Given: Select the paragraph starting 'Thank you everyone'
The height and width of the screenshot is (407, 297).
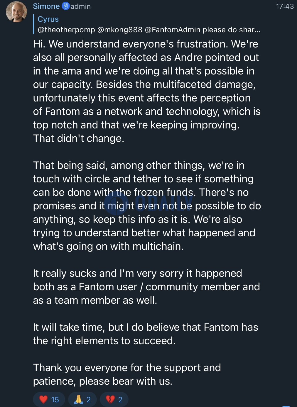Looking at the screenshot, I should (127, 374).
